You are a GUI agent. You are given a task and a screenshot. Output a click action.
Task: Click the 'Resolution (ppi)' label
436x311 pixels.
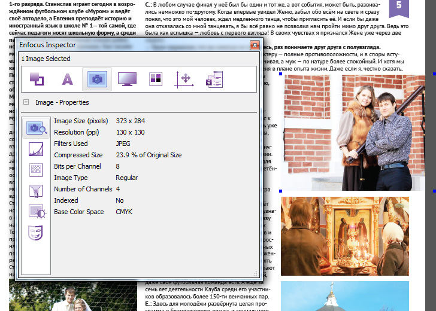[77, 132]
